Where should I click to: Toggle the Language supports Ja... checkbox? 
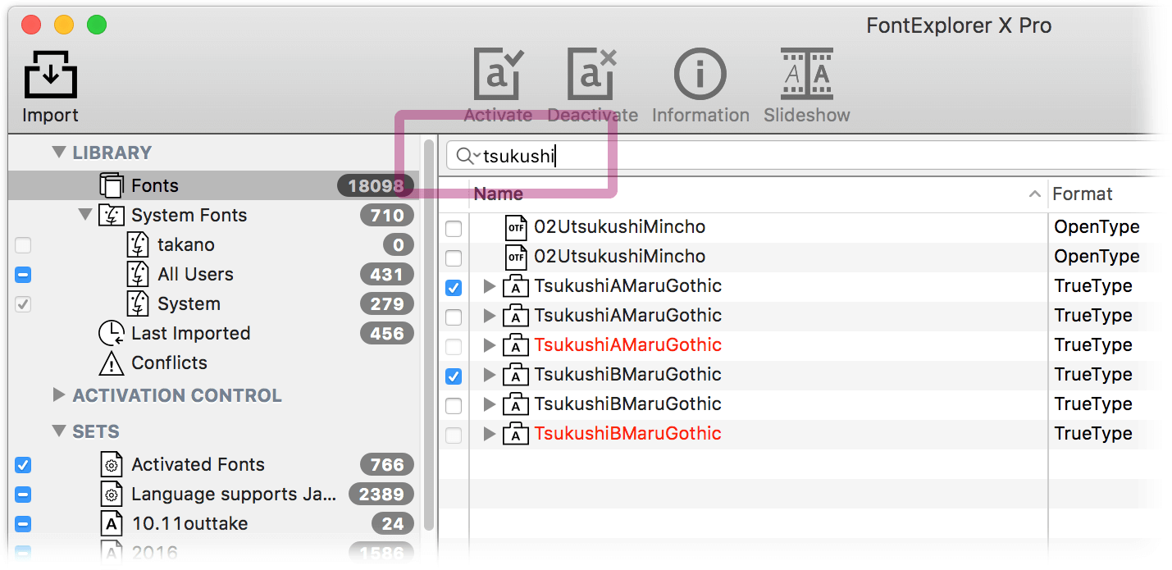click(x=23, y=495)
